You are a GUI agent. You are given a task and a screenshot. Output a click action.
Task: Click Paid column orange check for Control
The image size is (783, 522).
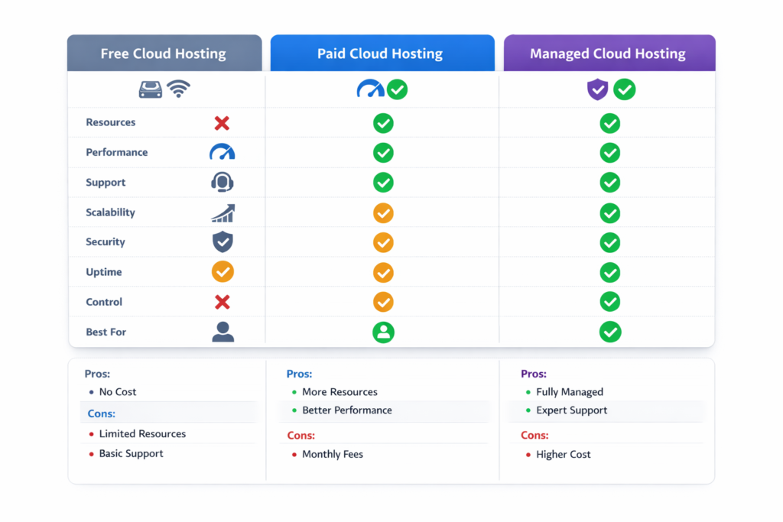click(x=383, y=302)
